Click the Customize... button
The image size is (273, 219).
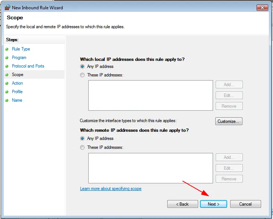(229, 121)
